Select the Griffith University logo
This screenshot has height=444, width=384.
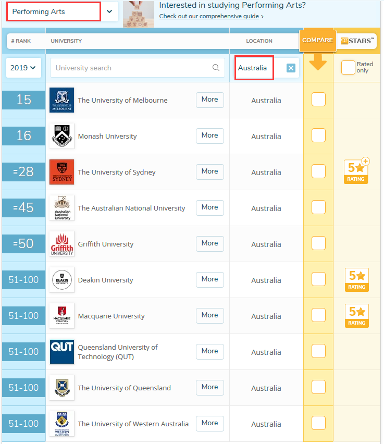61,244
